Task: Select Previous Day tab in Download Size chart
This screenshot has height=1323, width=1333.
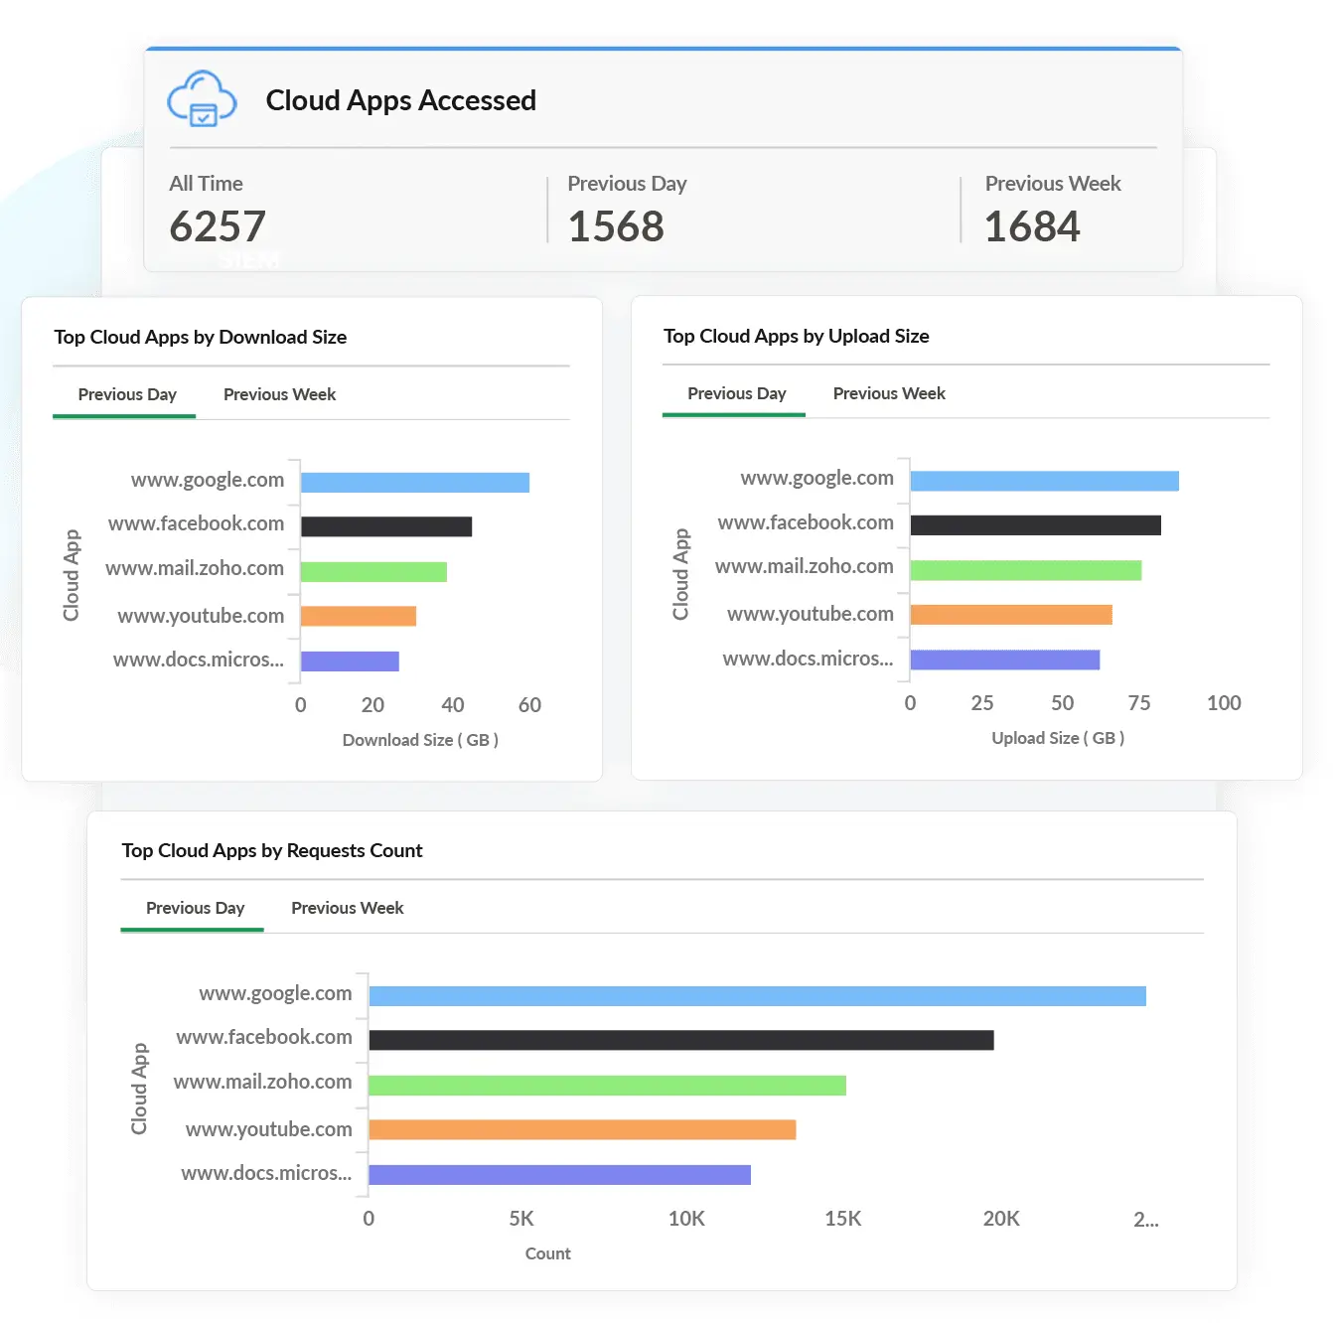Action: [127, 394]
